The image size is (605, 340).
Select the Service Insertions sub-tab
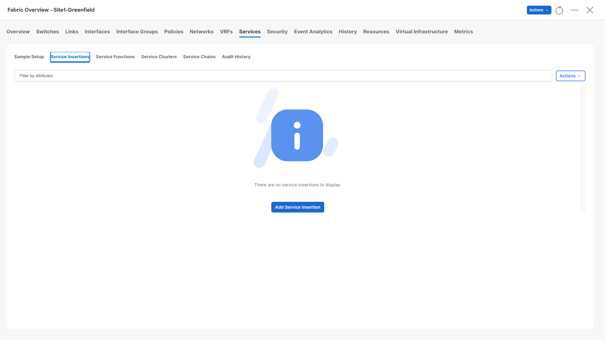click(70, 57)
